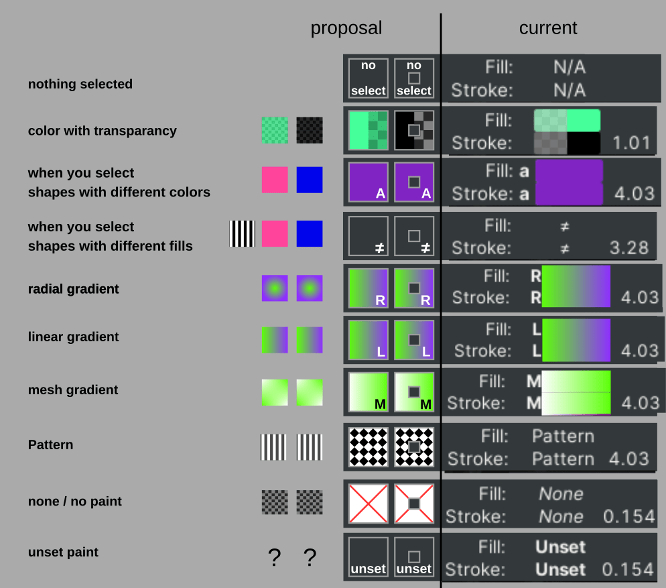Click the unset paint indicator square
This screenshot has width=666, height=588.
pyautogui.click(x=368, y=556)
